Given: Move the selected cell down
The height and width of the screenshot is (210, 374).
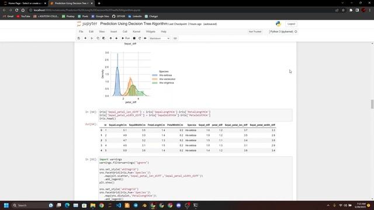Looking at the screenshot, I should pyautogui.click(x=116, y=38).
